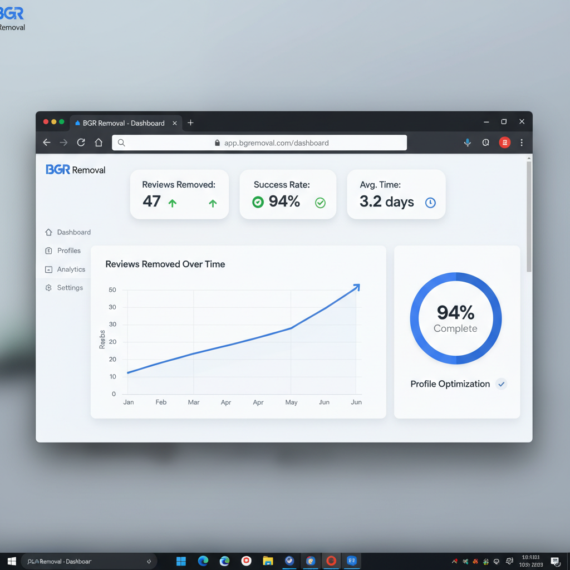This screenshot has width=570, height=570.
Task: Open Profiles in the sidebar
Action: coord(63,251)
